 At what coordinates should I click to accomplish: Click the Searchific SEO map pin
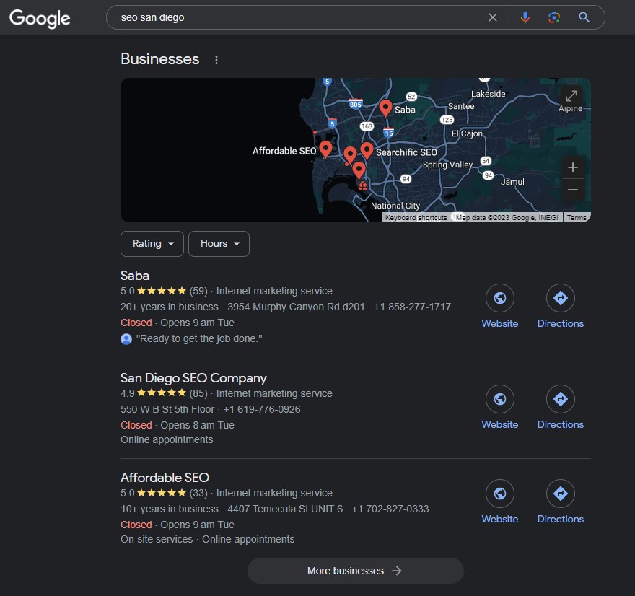pos(367,150)
